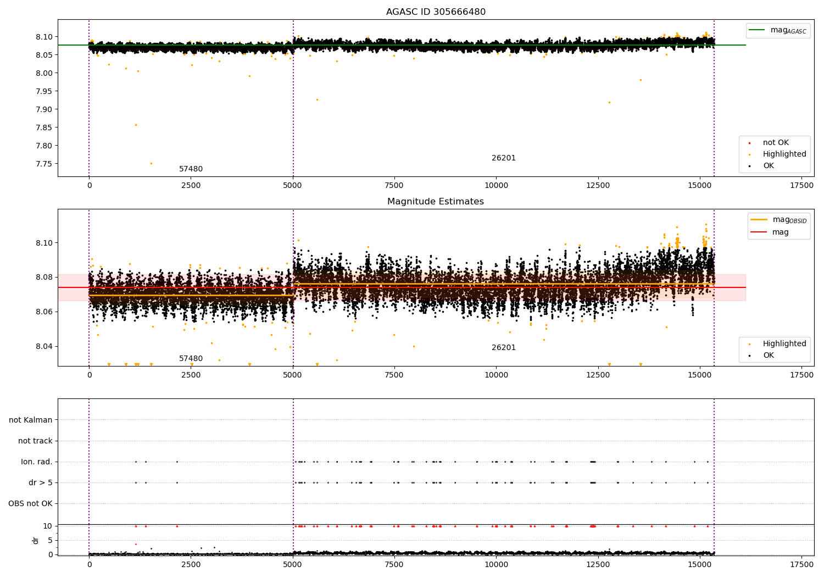Click x-tick "12500" under the top plot
Screen dimensions: 824x577
(x=598, y=186)
